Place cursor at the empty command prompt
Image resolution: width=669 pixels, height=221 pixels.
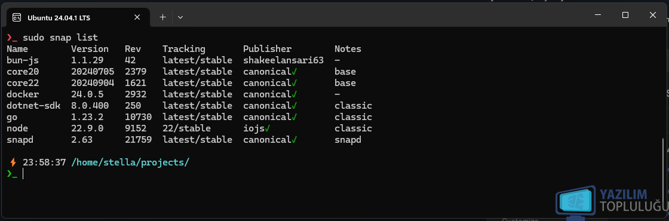coord(23,174)
